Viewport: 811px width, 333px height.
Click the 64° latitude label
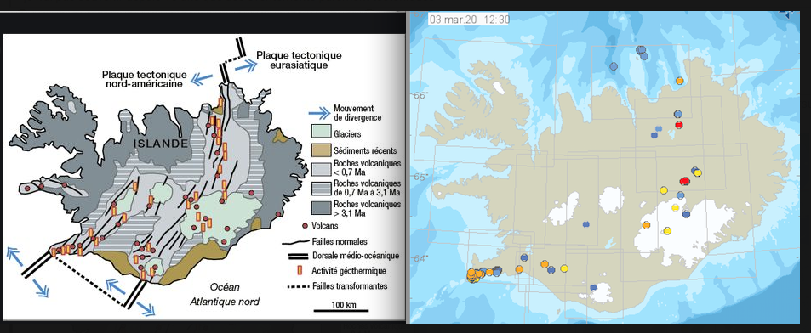tap(420, 257)
